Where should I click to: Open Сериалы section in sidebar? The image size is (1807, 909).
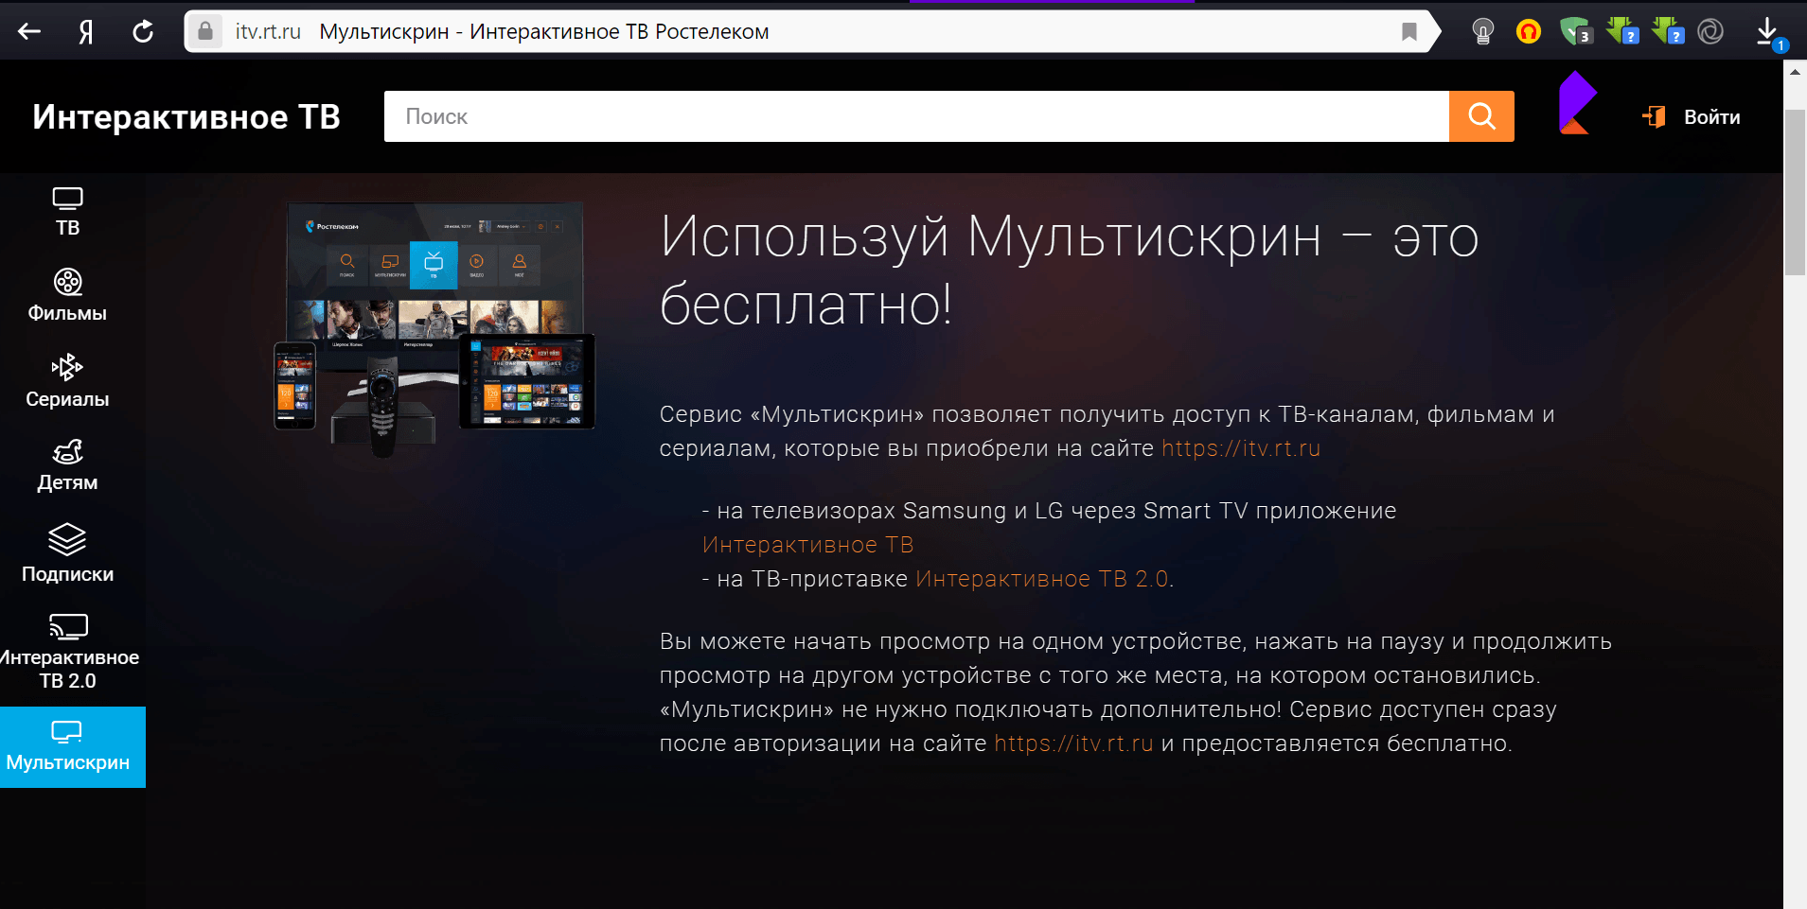point(67,381)
